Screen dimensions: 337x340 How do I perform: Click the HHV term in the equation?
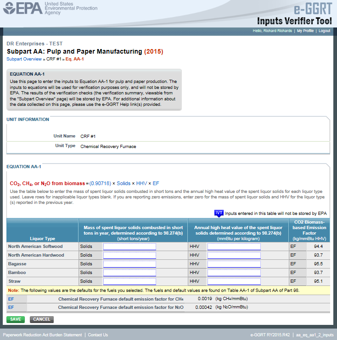pyautogui.click(x=141, y=183)
